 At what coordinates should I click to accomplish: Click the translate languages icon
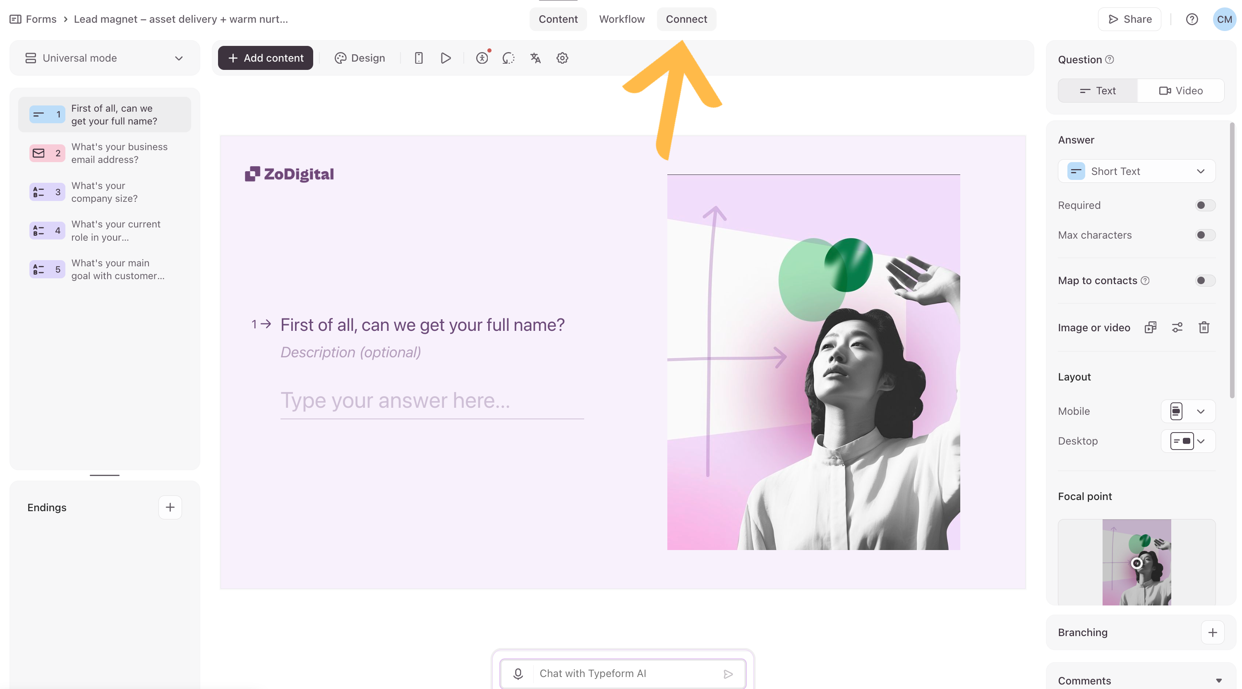(x=535, y=58)
